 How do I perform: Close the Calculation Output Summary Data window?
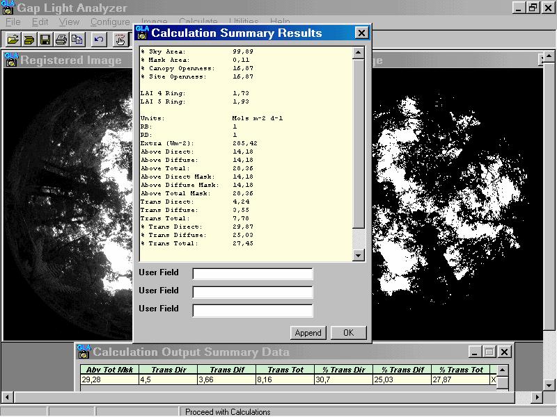(x=504, y=352)
